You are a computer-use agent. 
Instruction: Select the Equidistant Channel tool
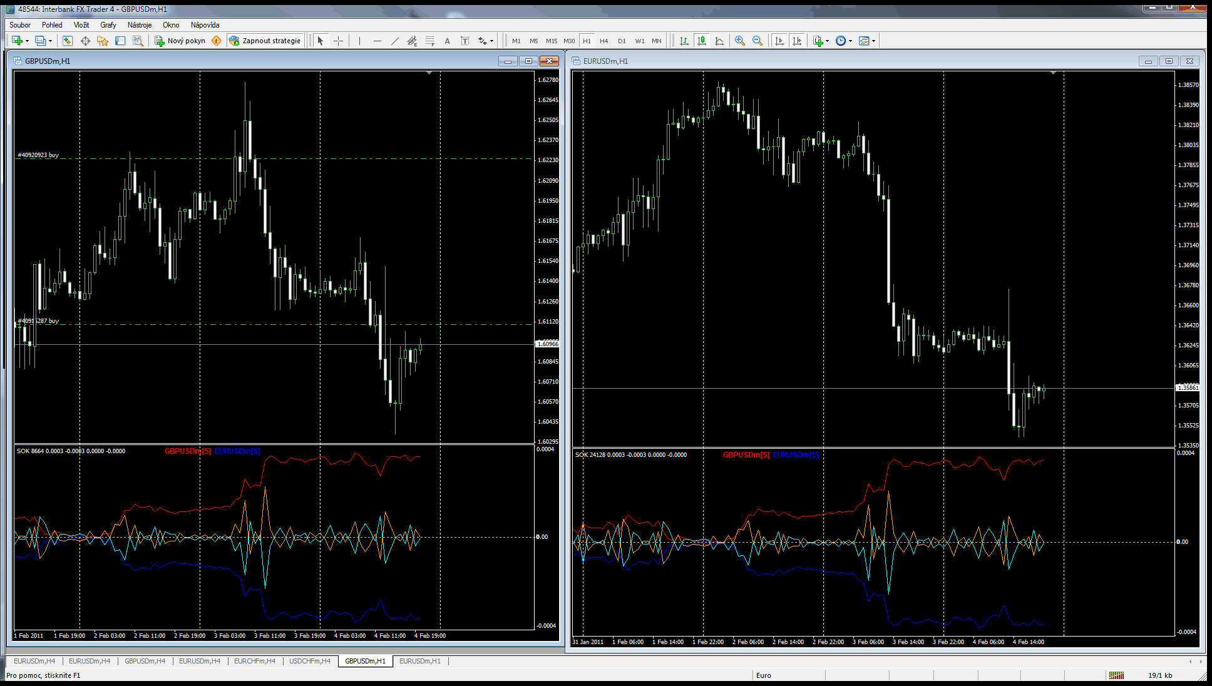[x=412, y=41]
